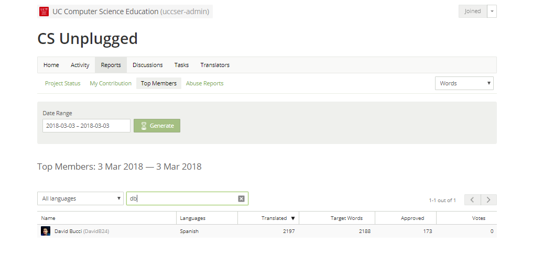The width and height of the screenshot is (554, 266).
Task: Click David Bucci's avatar thumbnail
Action: (46, 231)
